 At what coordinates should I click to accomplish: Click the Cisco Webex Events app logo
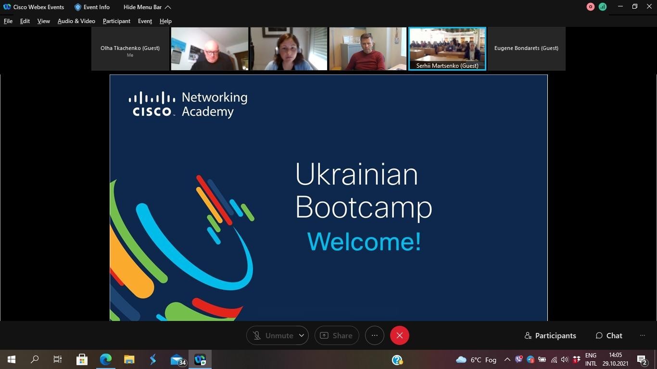[x=7, y=7]
